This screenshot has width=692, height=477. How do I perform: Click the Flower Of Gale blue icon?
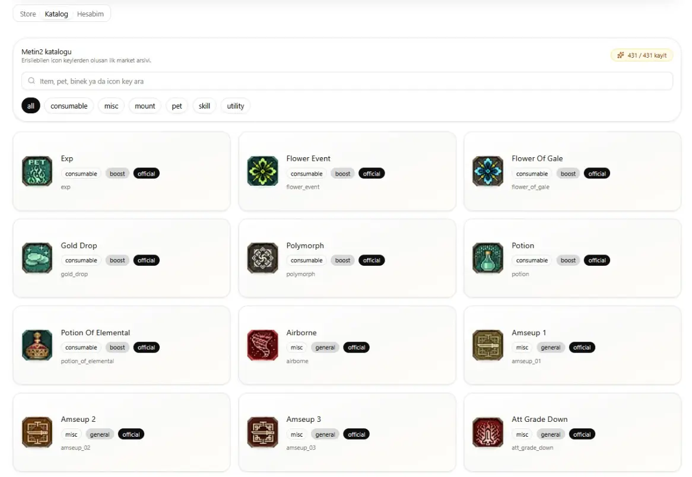[488, 171]
